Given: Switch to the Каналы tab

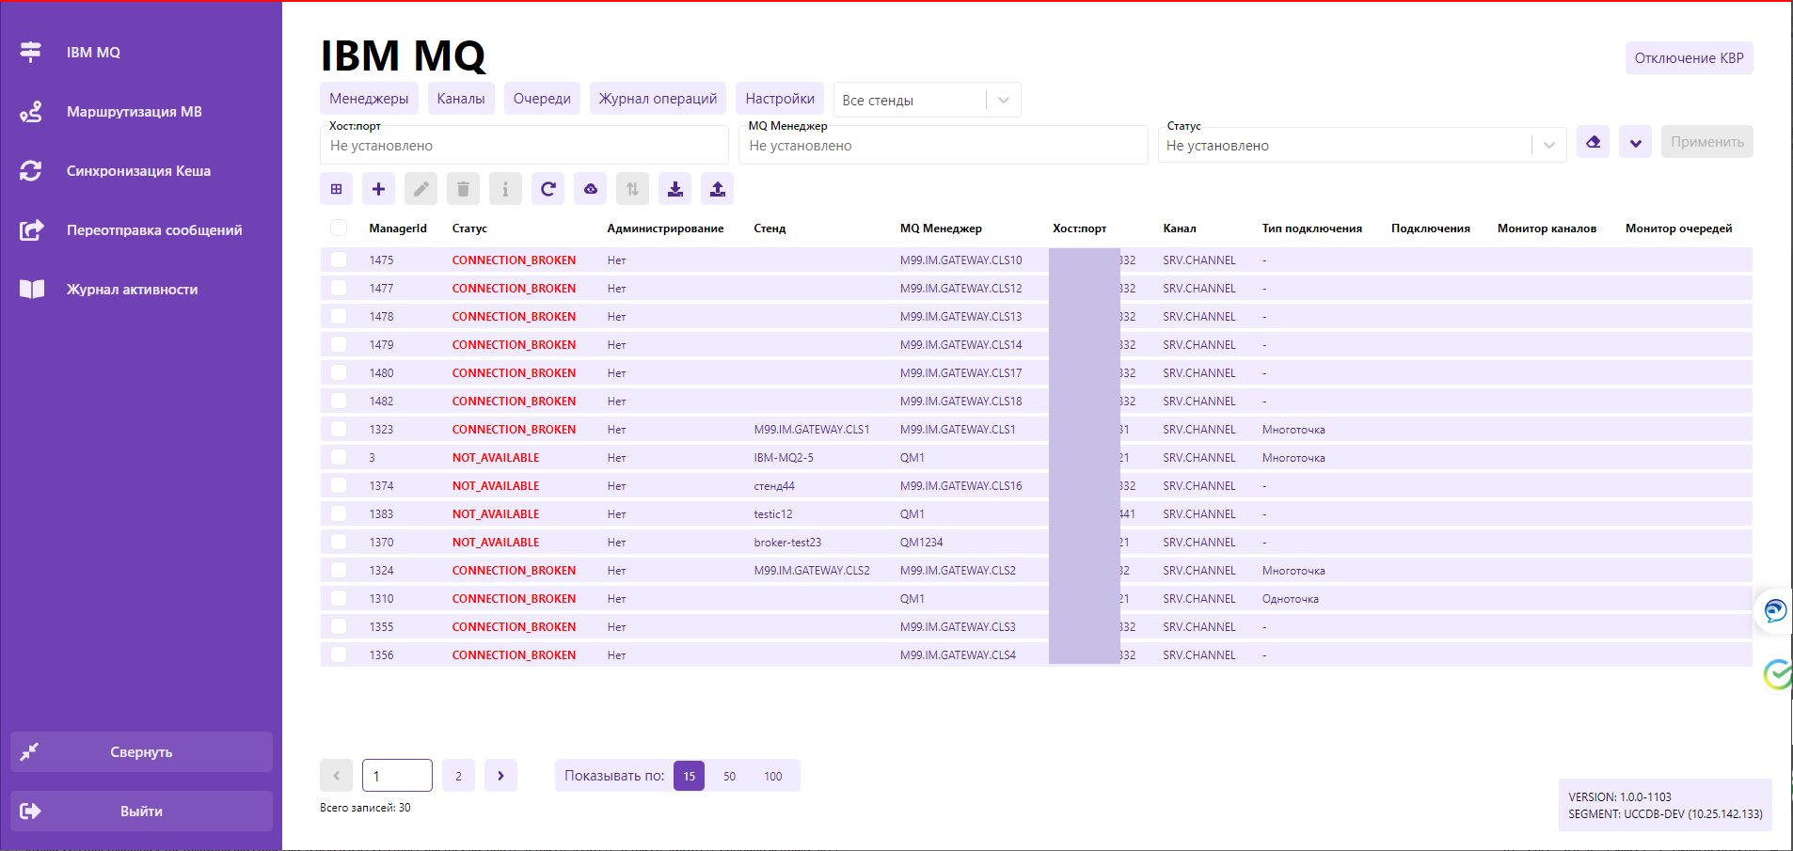Looking at the screenshot, I should tap(461, 99).
